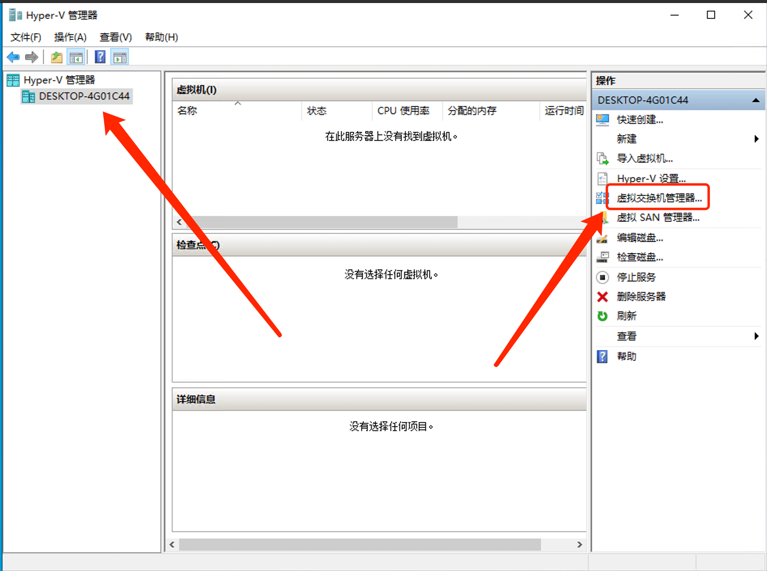The height and width of the screenshot is (571, 767).
Task: Click the Help question mark icon in Actions
Action: [602, 357]
